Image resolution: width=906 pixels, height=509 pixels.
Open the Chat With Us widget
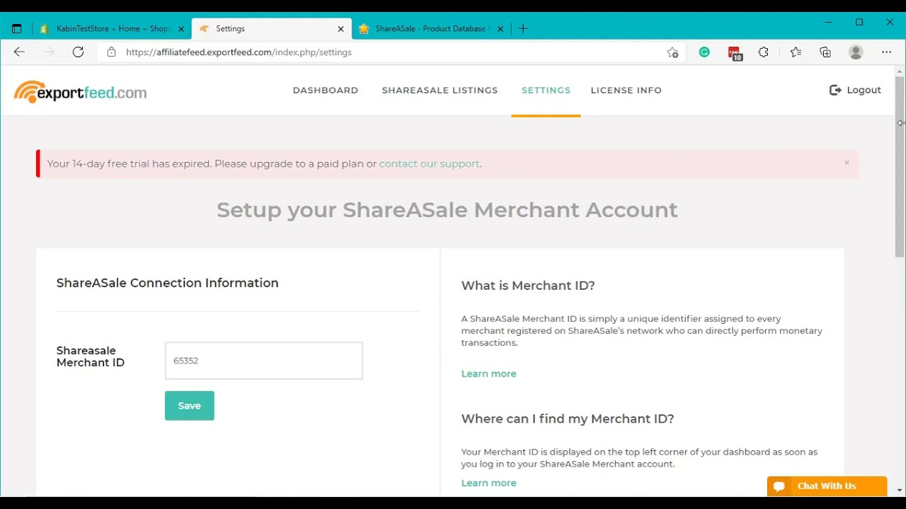827,486
